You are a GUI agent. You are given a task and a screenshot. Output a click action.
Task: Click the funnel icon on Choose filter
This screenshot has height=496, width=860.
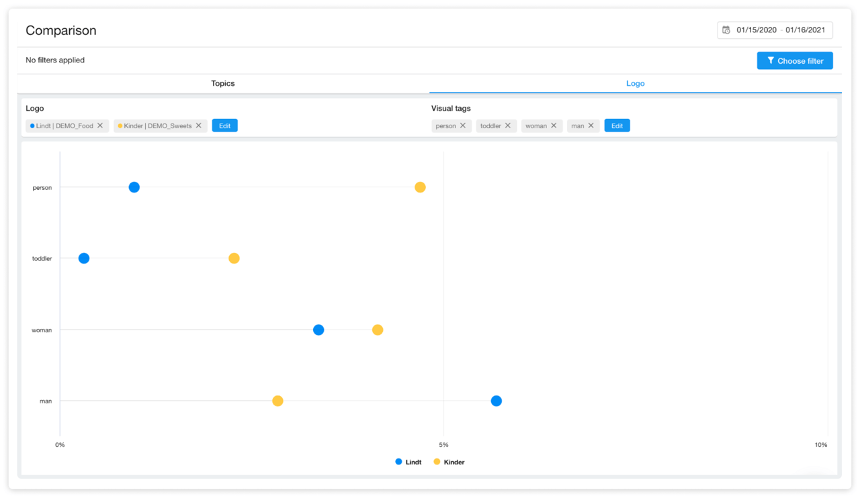[771, 60]
